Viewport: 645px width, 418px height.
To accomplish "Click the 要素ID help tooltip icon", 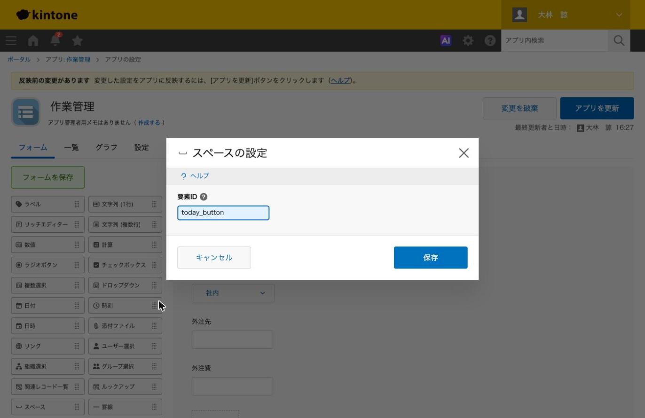I will 204,197.
